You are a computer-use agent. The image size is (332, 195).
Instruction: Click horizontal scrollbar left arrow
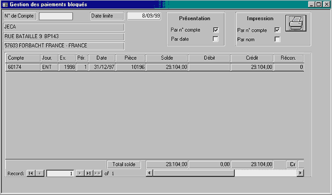[149, 173]
